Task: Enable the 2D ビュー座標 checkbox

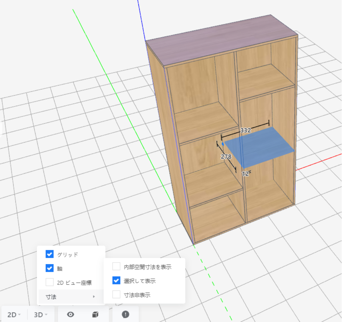Action: [x=49, y=282]
